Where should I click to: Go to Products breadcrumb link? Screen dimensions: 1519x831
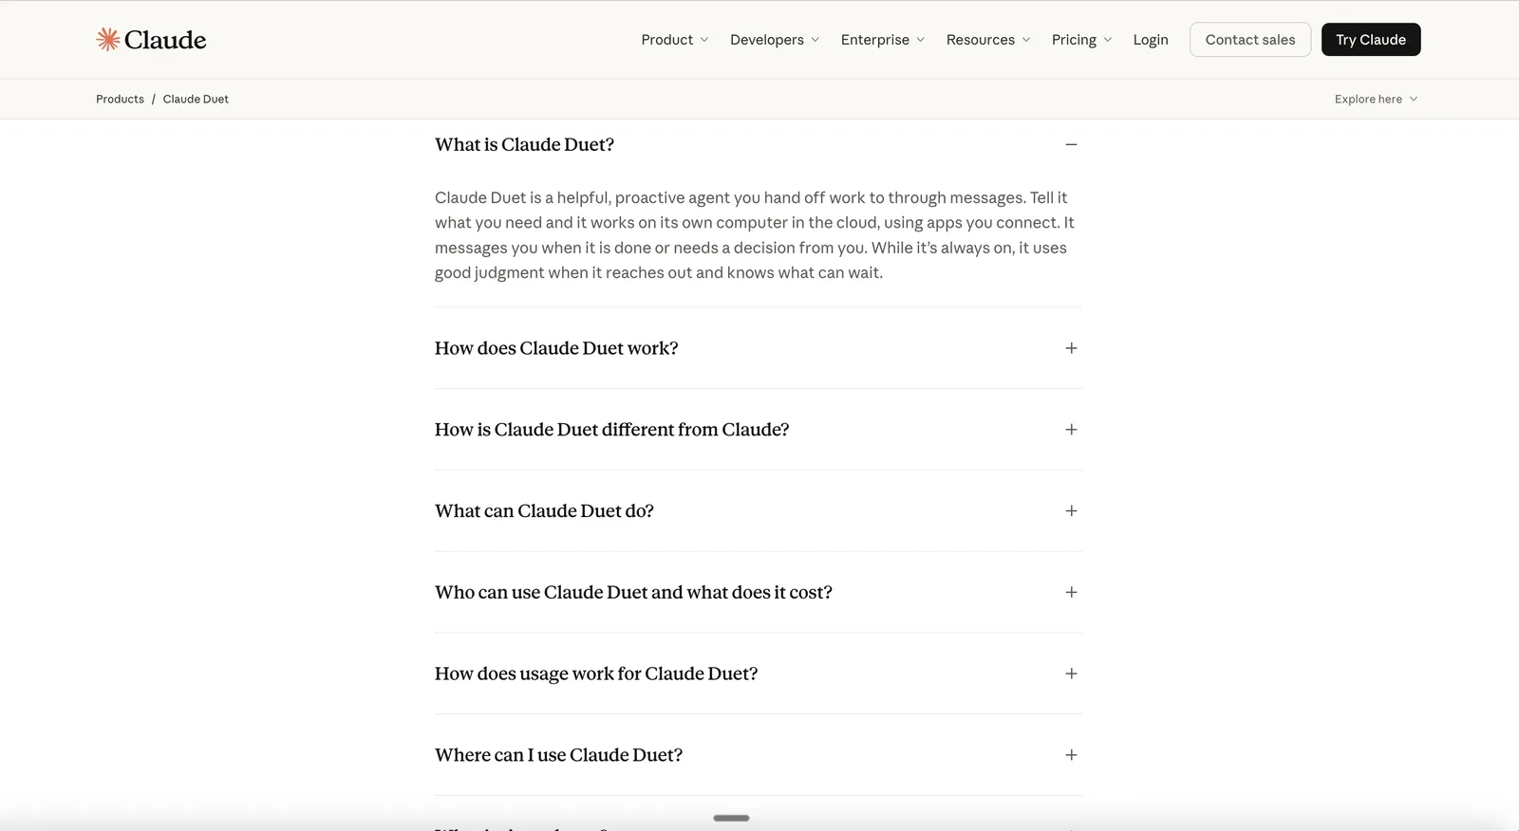[120, 99]
